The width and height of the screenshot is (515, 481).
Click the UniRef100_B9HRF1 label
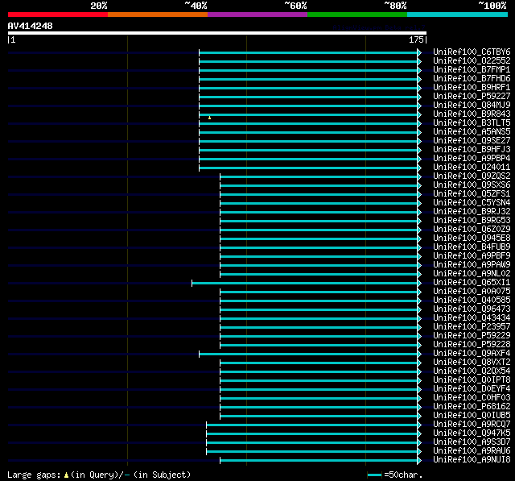pos(472,88)
